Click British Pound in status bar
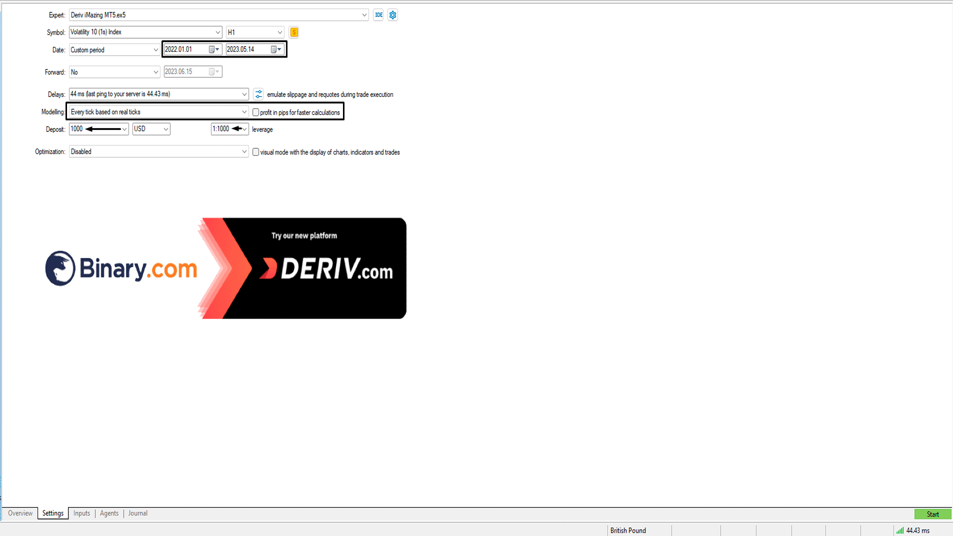 [x=628, y=531]
